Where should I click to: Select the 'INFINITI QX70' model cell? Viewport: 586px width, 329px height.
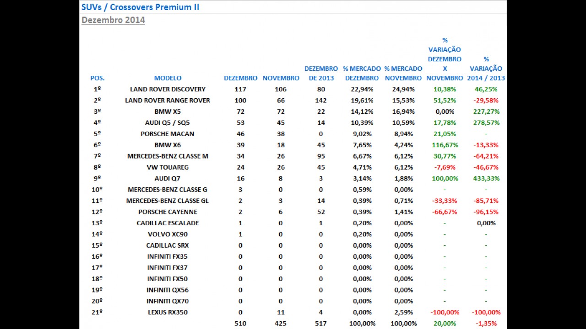[x=168, y=301]
